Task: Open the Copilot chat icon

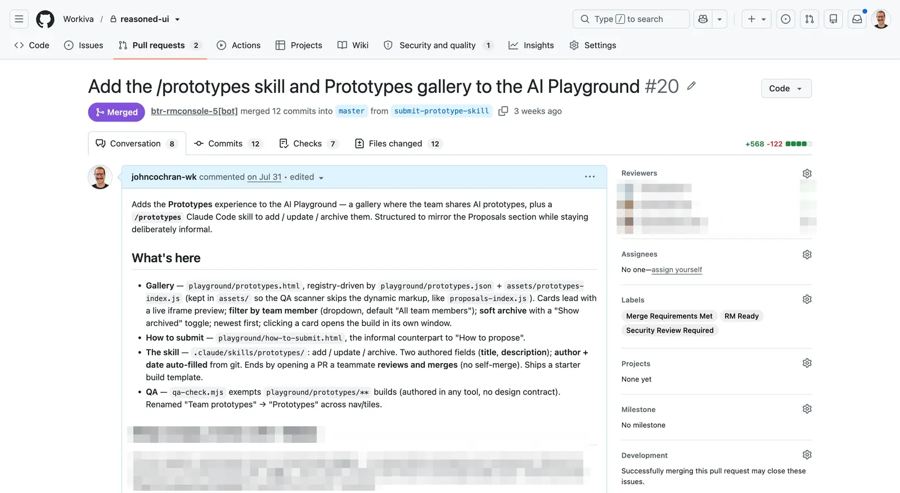Action: pos(703,19)
